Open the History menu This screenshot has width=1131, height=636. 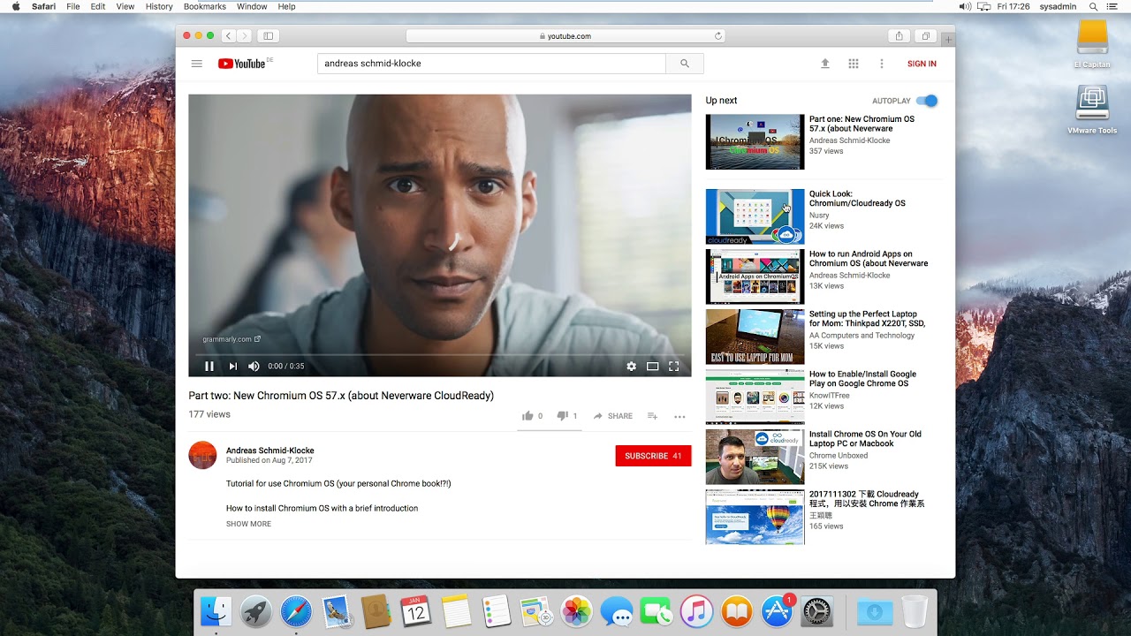(159, 6)
